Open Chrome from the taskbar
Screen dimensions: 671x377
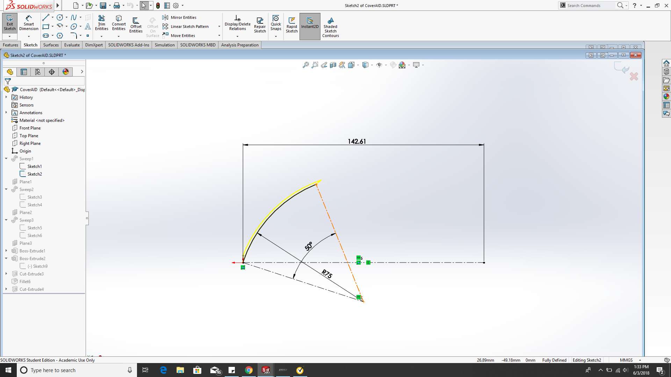249,370
